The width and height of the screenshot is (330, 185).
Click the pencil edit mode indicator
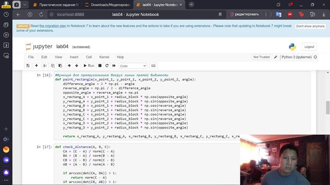point(275,57)
